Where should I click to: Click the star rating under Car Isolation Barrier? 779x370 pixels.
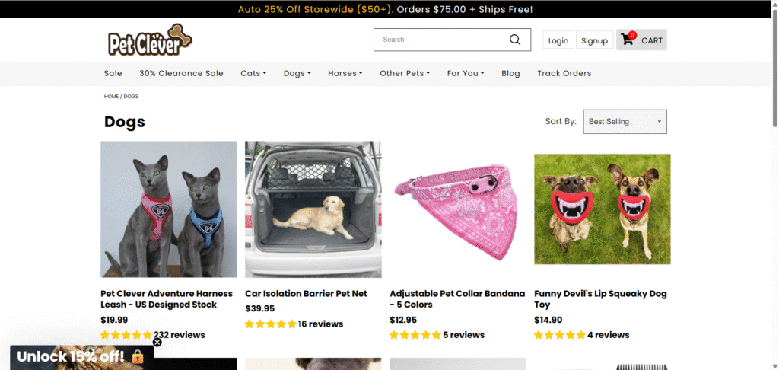(270, 324)
